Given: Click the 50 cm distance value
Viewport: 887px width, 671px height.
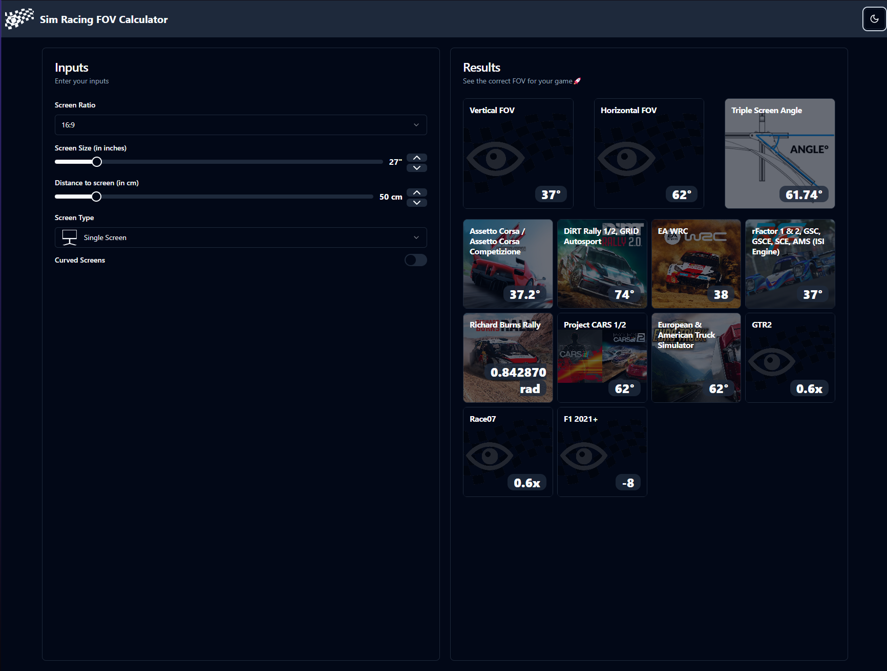Looking at the screenshot, I should 391,197.
